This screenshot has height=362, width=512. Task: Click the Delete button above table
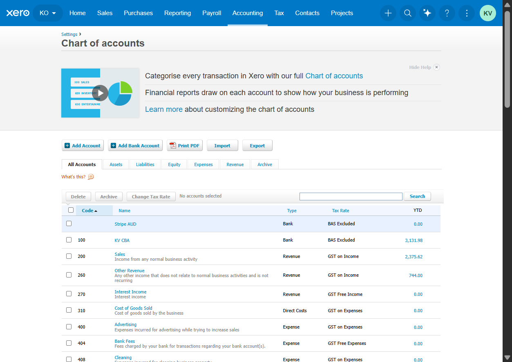pos(78,197)
